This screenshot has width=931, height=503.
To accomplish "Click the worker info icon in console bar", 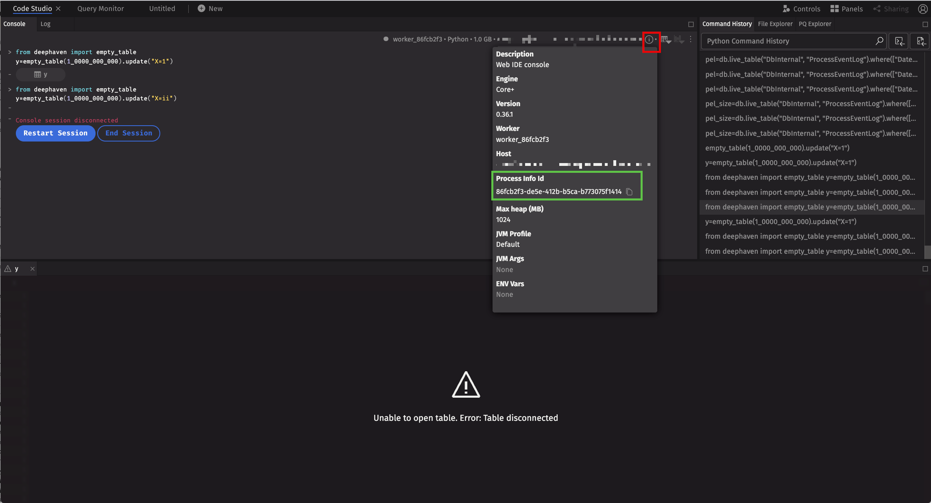I will click(649, 39).
